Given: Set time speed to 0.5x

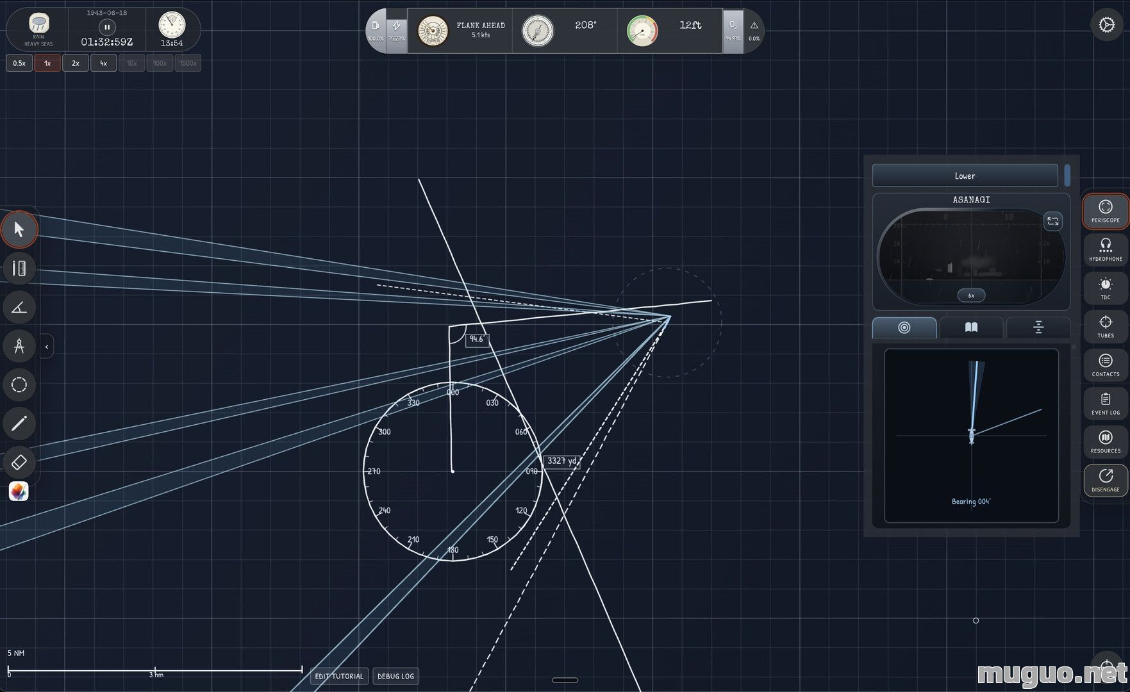Looking at the screenshot, I should tap(19, 63).
